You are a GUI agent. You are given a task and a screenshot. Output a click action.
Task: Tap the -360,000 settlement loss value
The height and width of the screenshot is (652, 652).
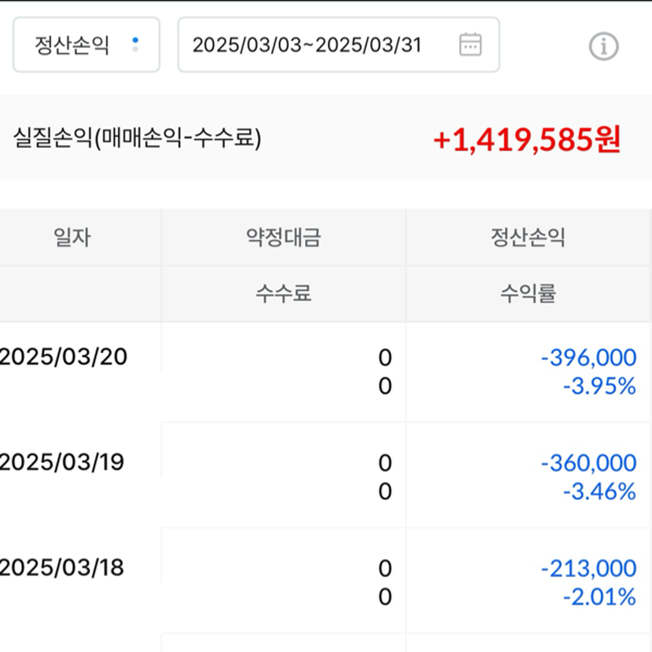(588, 463)
